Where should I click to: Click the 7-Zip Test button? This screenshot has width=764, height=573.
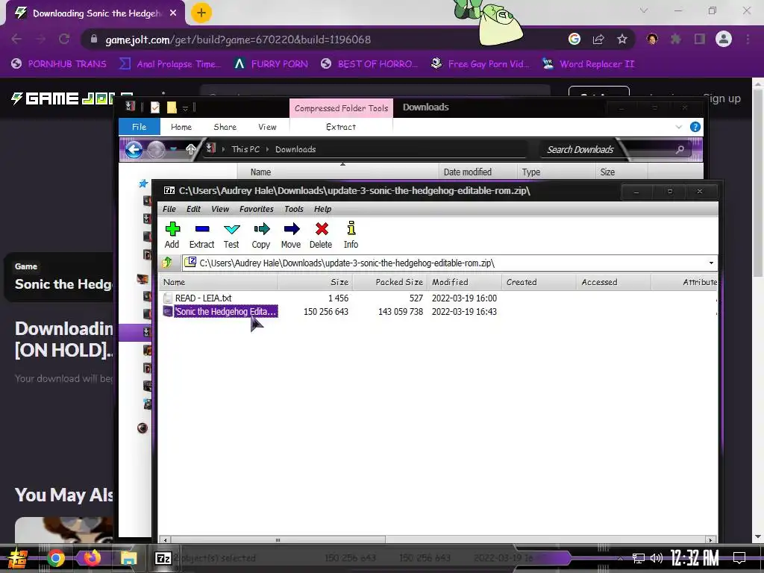[x=231, y=235]
